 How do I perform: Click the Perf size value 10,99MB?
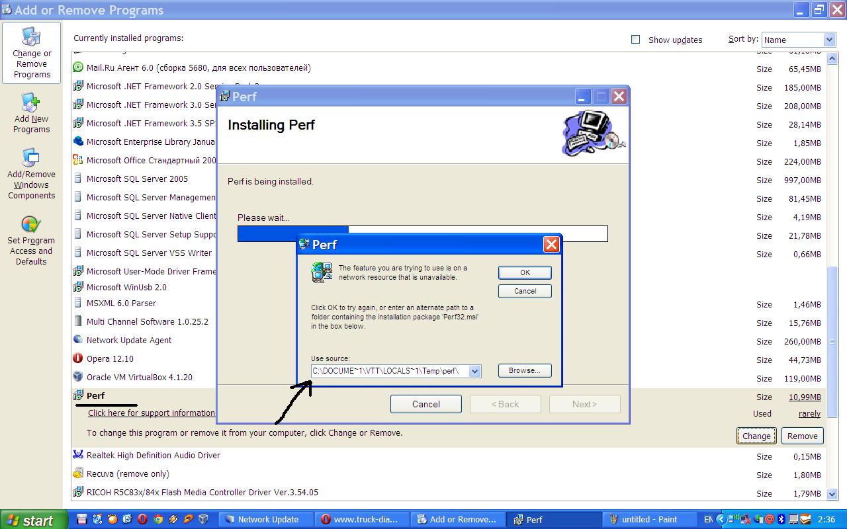[805, 397]
